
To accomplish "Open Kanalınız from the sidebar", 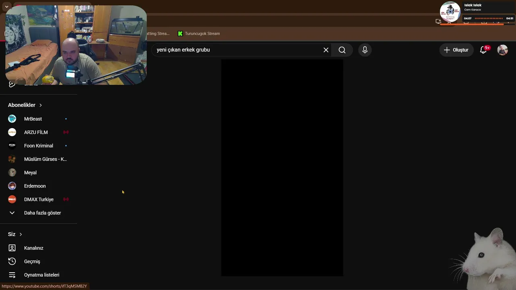I will click(x=38, y=248).
